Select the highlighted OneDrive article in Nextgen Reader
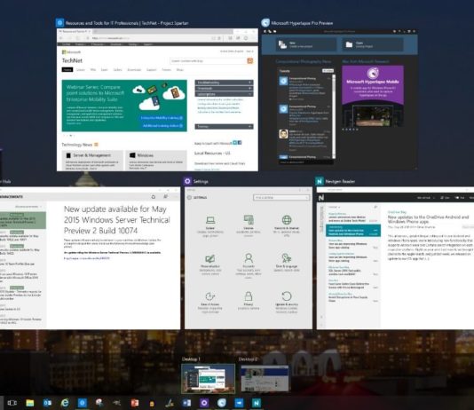The height and width of the screenshot is (410, 474). 353,231
